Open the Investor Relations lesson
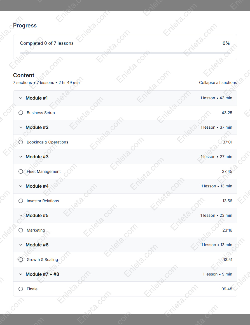 point(43,201)
